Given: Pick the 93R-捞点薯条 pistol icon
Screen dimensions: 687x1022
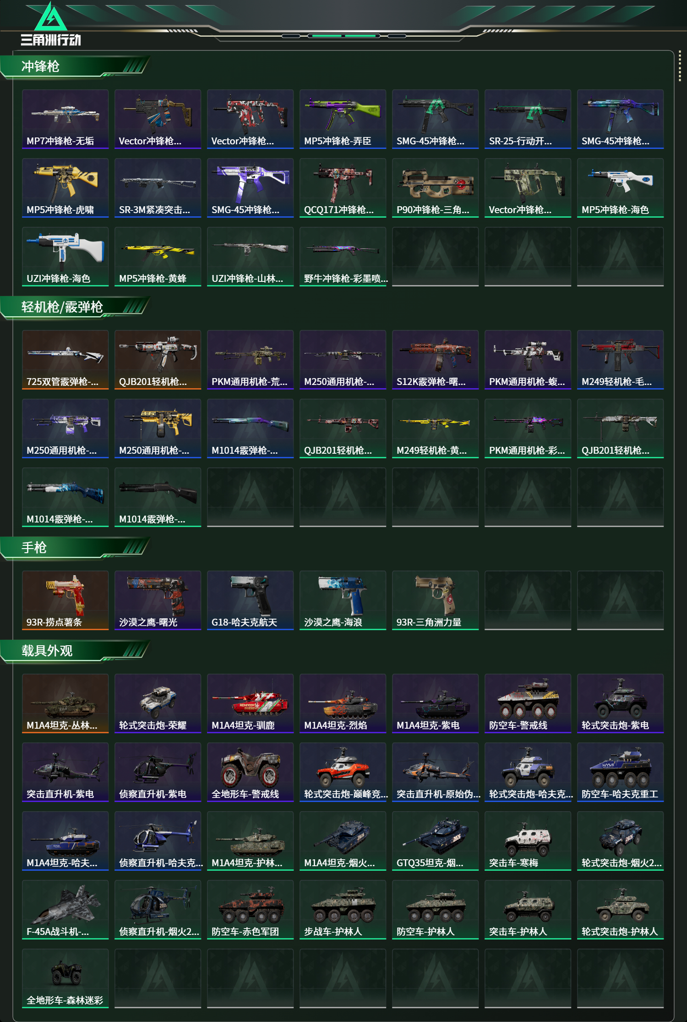Looking at the screenshot, I should [65, 600].
